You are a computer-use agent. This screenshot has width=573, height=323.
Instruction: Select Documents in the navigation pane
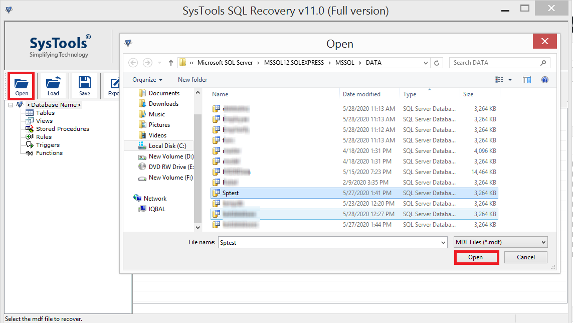point(164,93)
